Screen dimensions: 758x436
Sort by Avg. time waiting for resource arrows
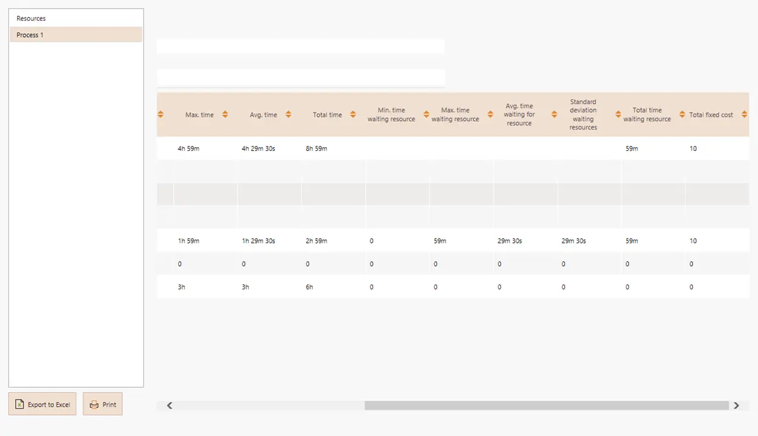(554, 114)
